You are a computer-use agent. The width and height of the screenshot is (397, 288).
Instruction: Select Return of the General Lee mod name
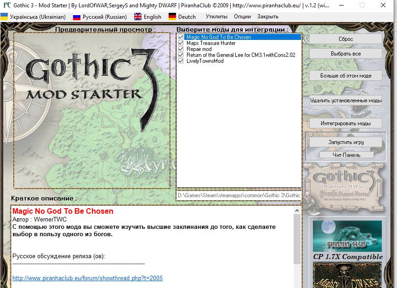coord(241,55)
